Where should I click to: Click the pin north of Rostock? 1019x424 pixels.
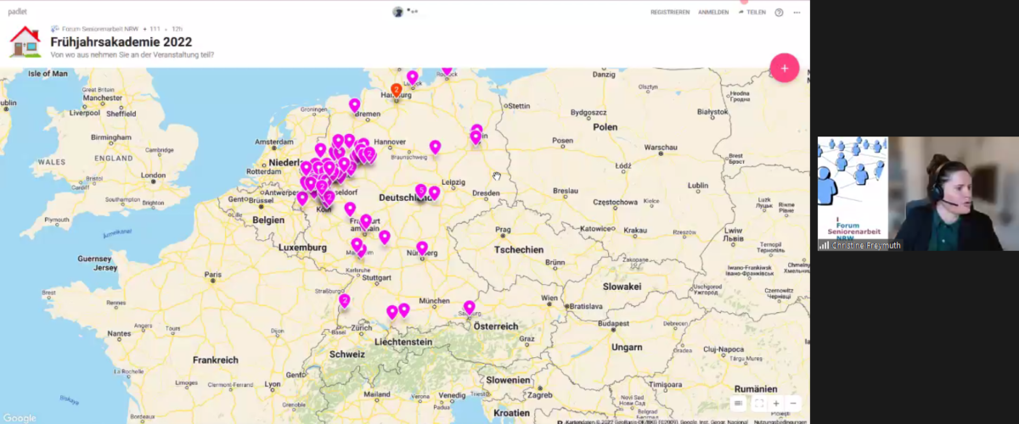coord(447,70)
